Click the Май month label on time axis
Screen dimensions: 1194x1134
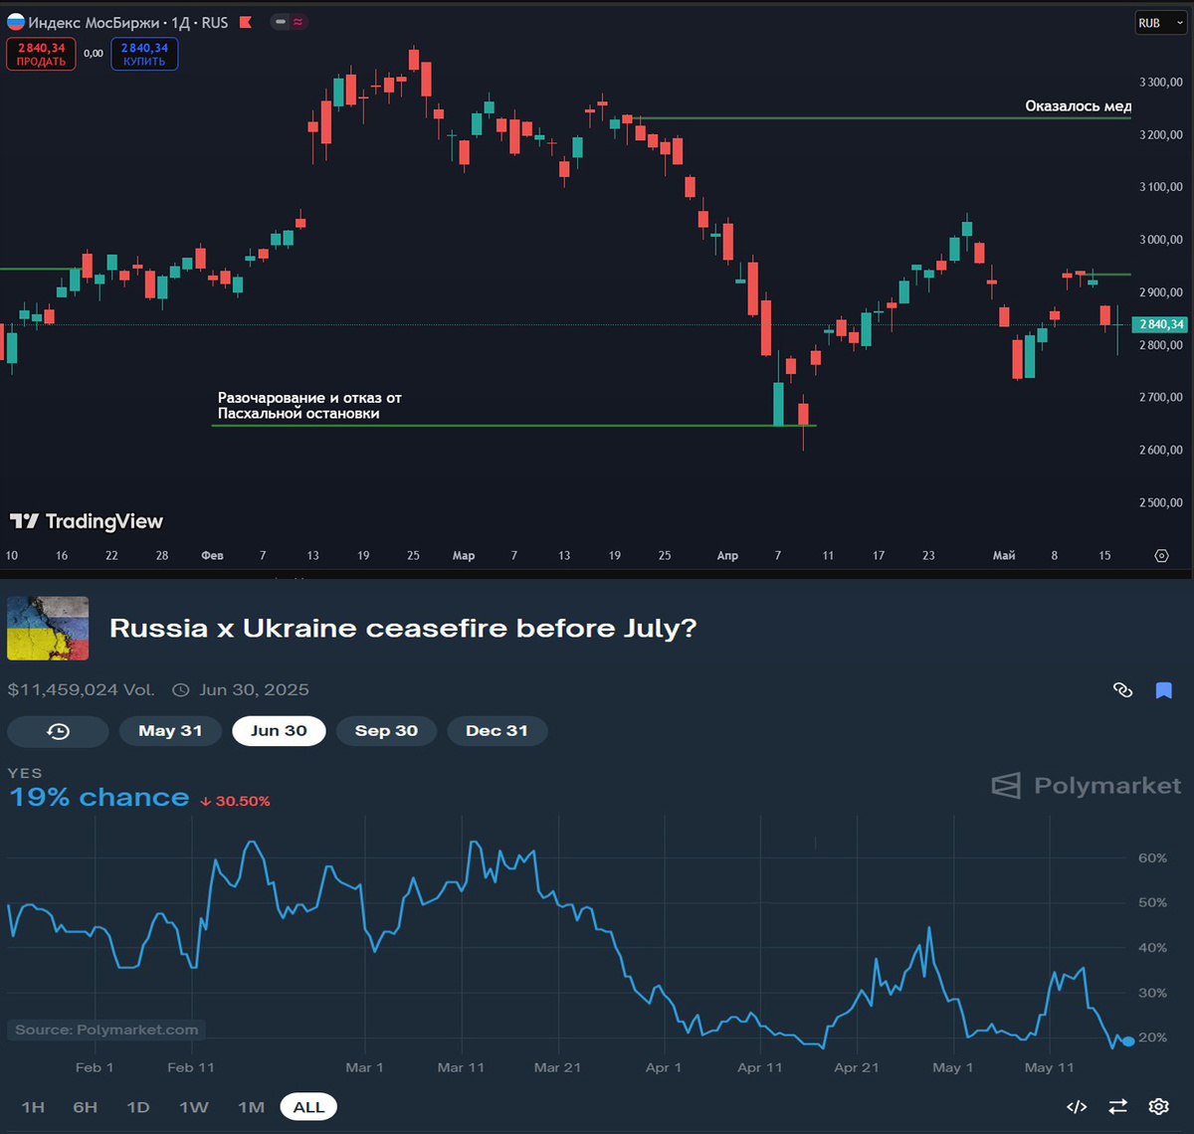(1003, 555)
